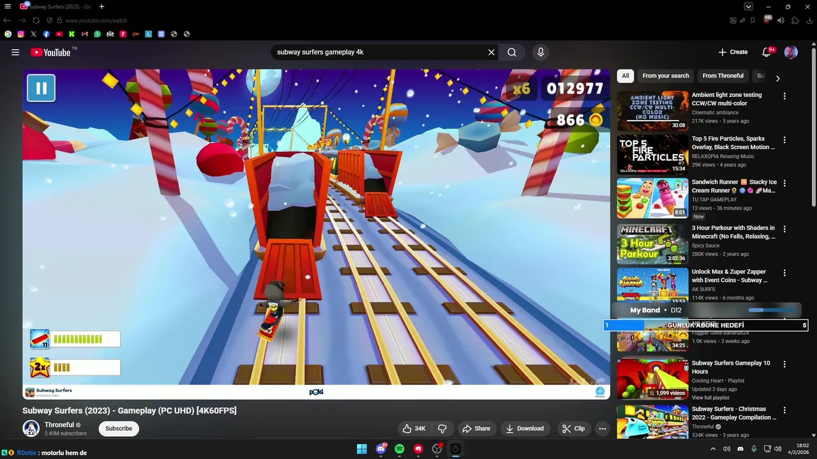
Task: Show hidden system tray icons
Action: [713, 449]
